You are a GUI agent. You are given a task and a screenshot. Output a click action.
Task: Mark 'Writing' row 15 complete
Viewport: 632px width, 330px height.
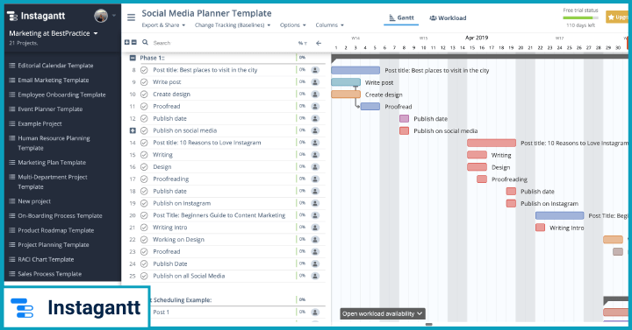click(x=144, y=155)
